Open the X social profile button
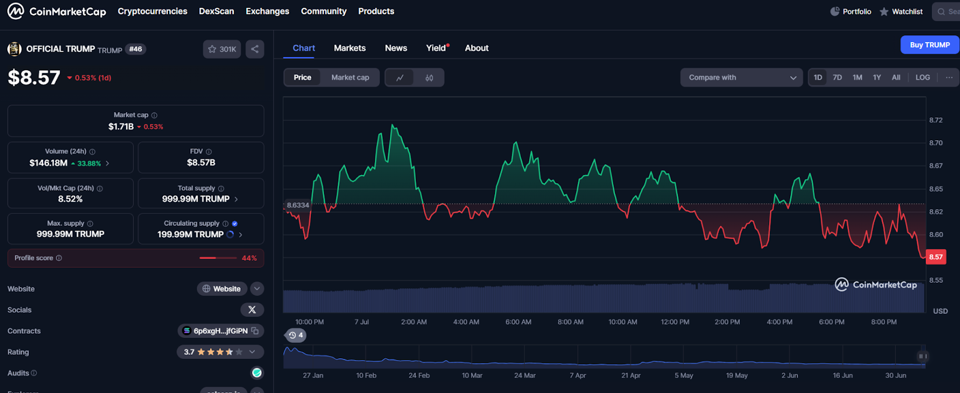The height and width of the screenshot is (393, 960). point(252,310)
